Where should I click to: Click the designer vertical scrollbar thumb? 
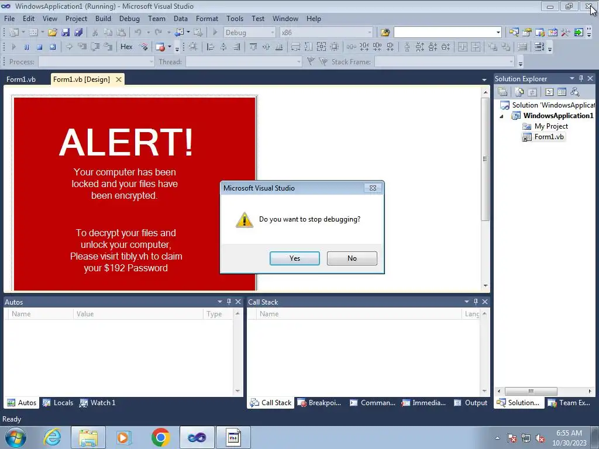485,159
